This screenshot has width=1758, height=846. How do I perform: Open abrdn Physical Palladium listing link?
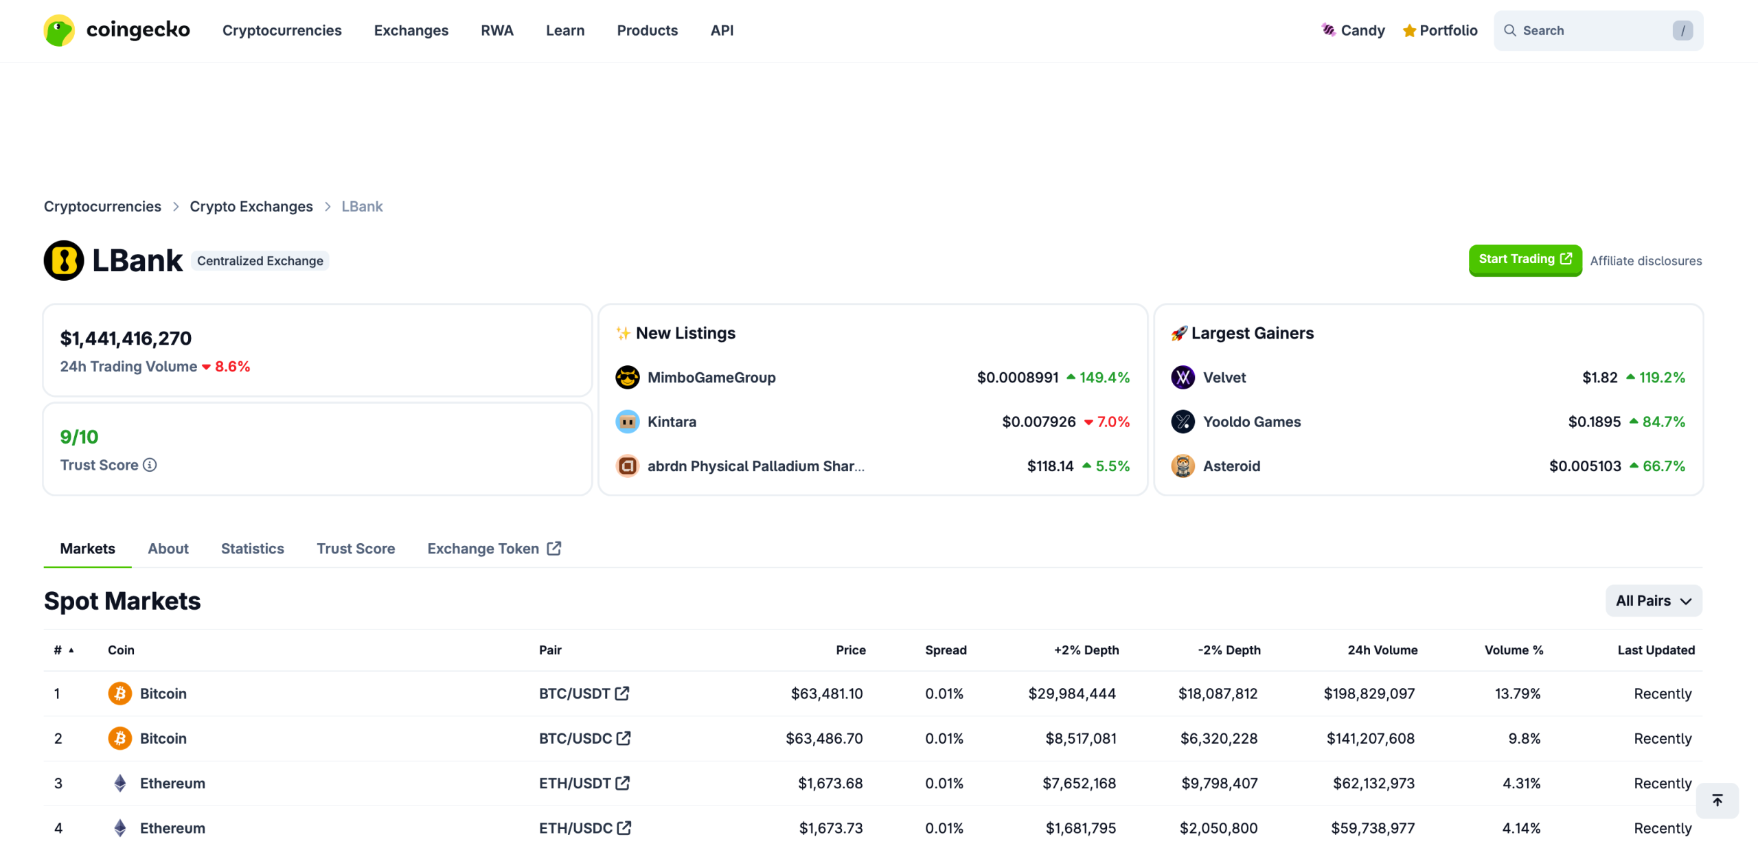coord(755,466)
